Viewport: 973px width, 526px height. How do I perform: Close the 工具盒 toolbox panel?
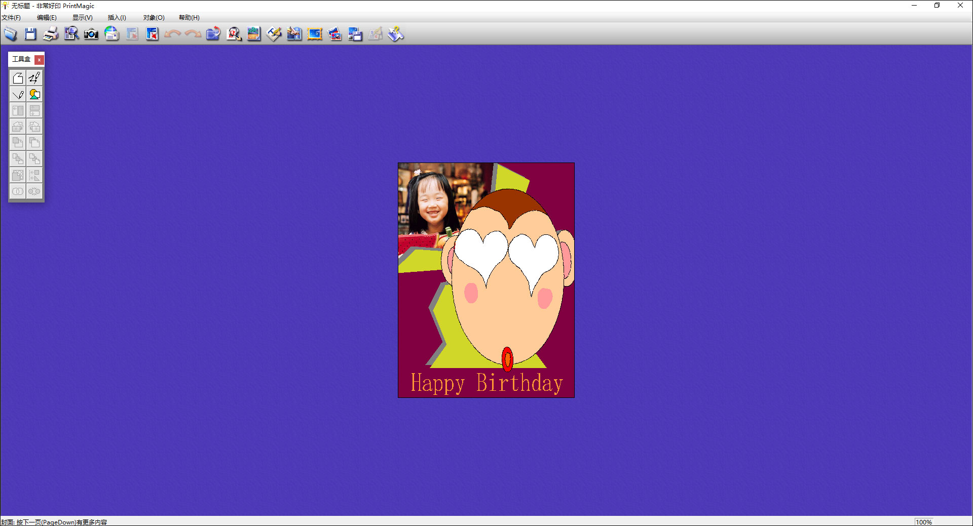39,60
